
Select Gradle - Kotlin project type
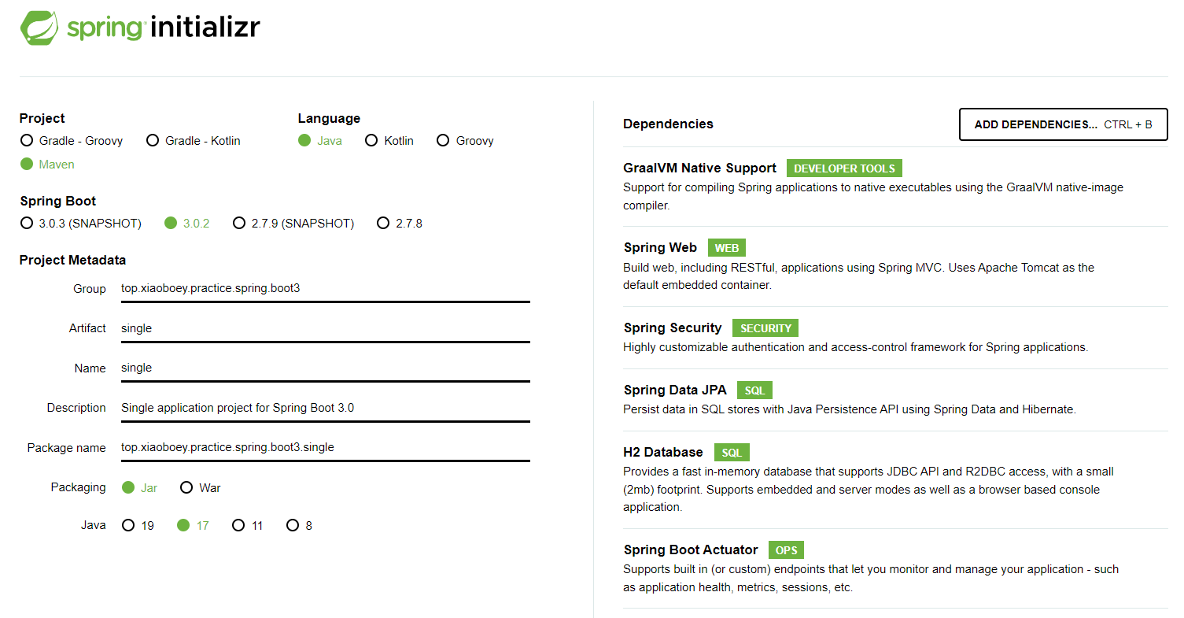(x=153, y=141)
